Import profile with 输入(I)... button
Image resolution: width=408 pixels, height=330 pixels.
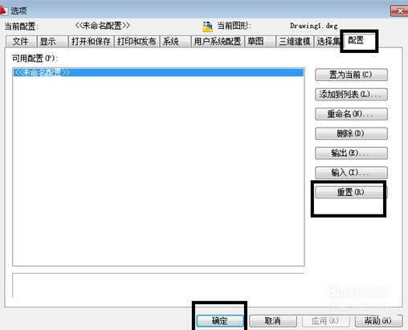351,173
